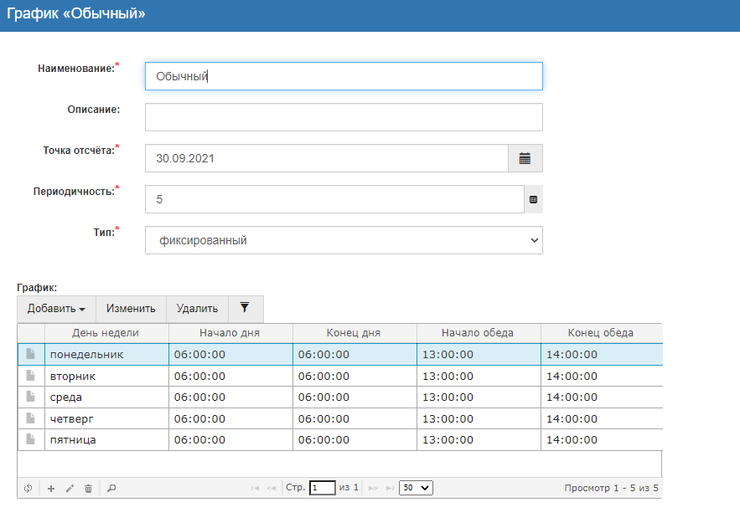This screenshot has height=523, width=740.
Task: Open the Тип dropdown
Action: tap(344, 240)
